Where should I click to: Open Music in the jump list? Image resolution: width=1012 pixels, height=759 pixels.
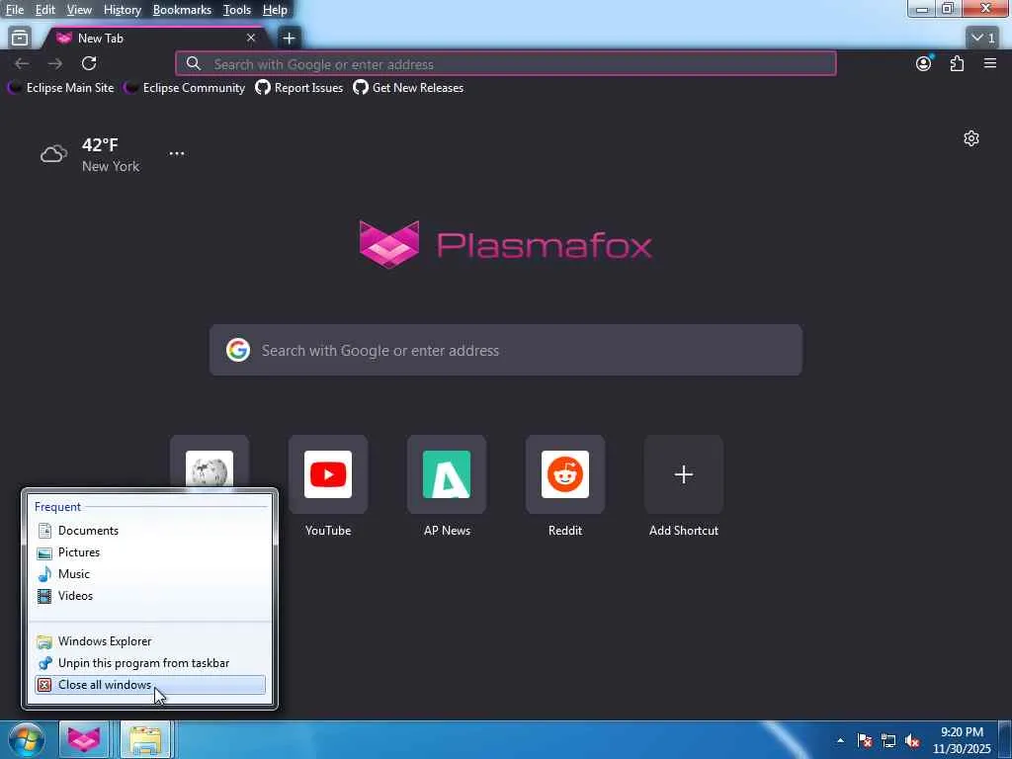pyautogui.click(x=150, y=574)
